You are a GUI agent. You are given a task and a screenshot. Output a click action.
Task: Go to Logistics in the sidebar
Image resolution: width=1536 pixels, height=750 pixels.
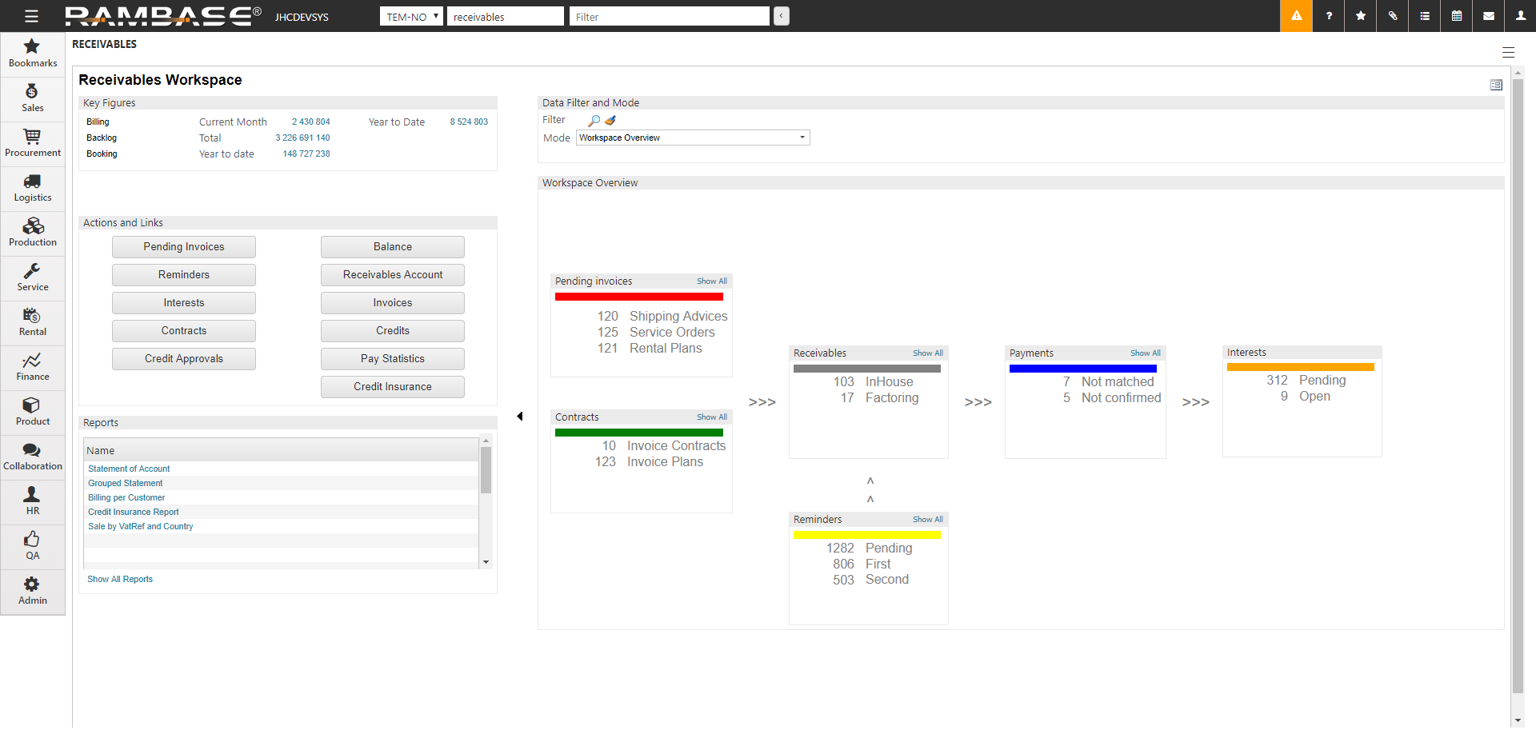(33, 188)
